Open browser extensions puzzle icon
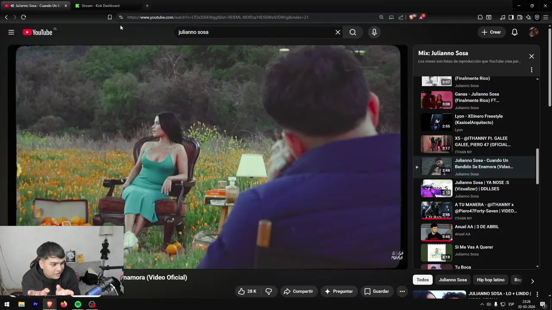Screen dimensions: 552x310 click(x=480, y=17)
